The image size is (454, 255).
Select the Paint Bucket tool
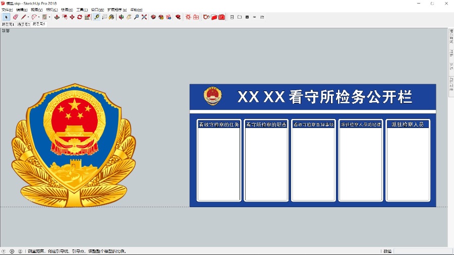pyautogui.click(x=112, y=17)
